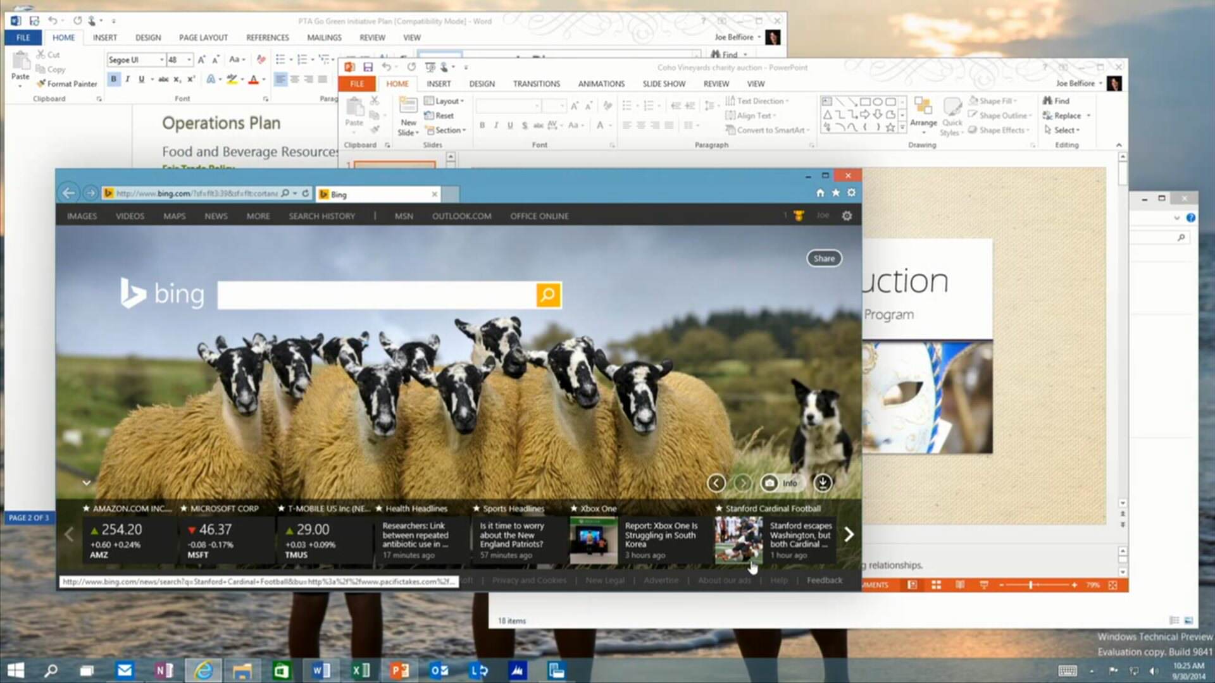Screen dimensions: 1215x683
Task: Expand Layout dropdown in PowerPoint
Action: pyautogui.click(x=444, y=101)
